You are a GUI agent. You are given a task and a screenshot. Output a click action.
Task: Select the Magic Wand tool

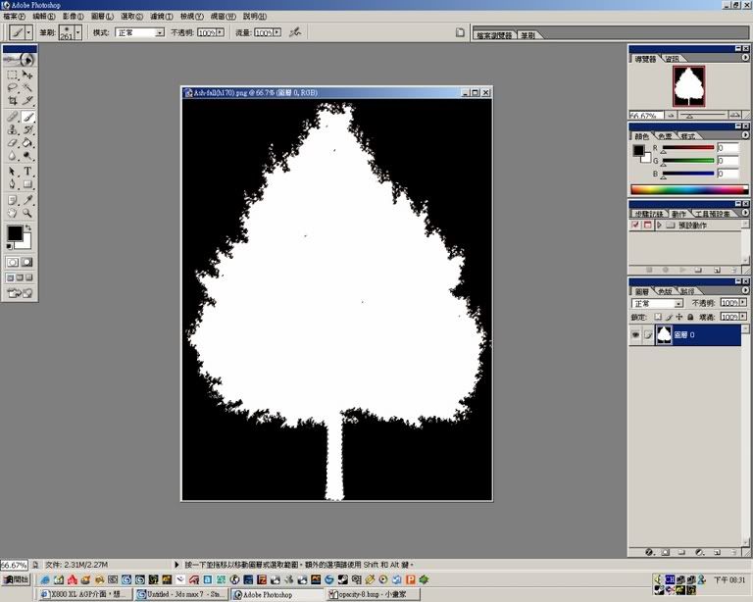point(27,88)
